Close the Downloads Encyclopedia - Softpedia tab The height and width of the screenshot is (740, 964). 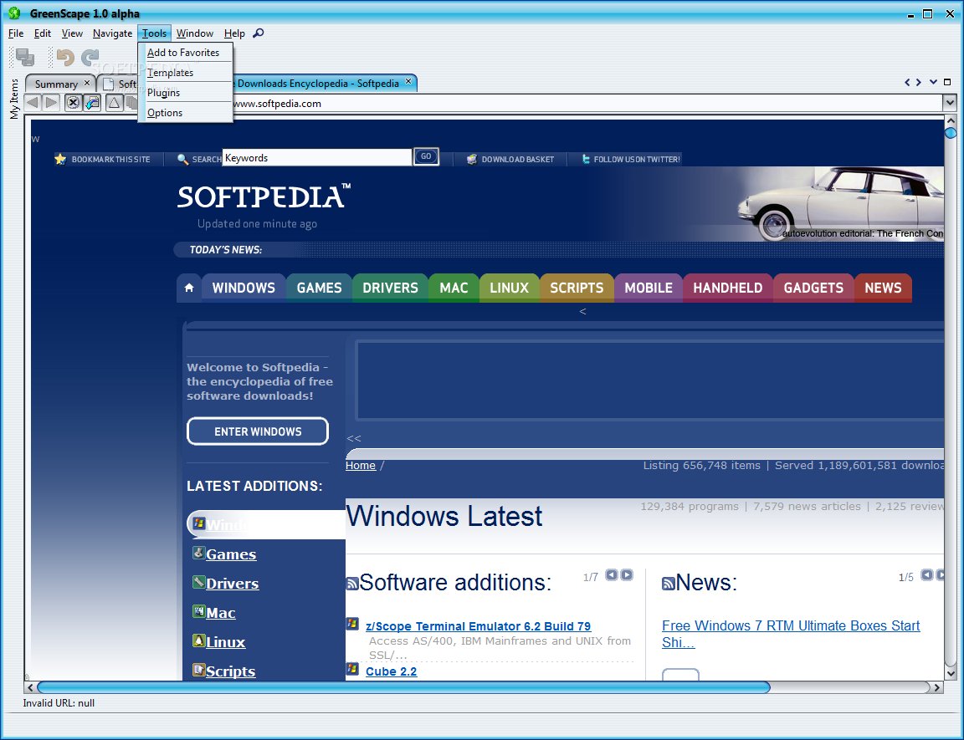pyautogui.click(x=408, y=82)
